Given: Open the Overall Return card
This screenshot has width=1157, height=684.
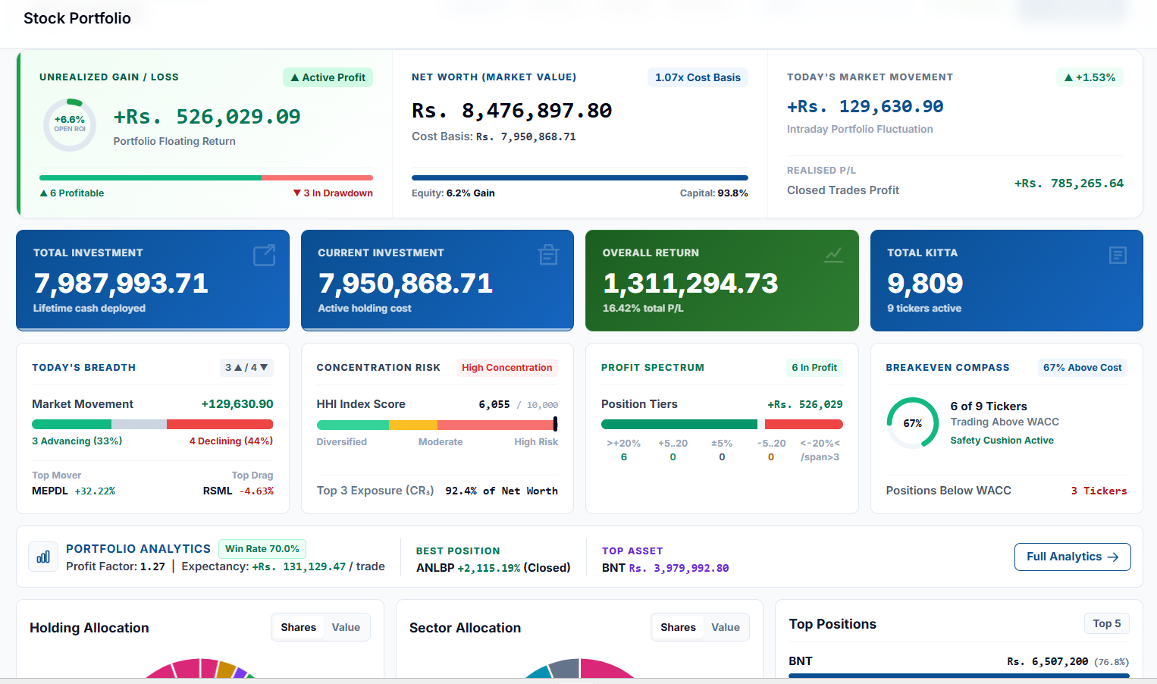Looking at the screenshot, I should [x=722, y=281].
